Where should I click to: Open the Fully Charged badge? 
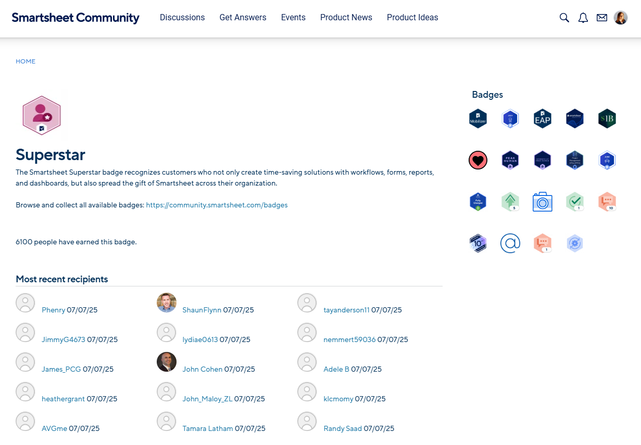[x=478, y=202]
